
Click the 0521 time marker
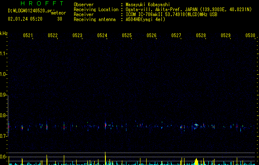[x=28, y=35]
